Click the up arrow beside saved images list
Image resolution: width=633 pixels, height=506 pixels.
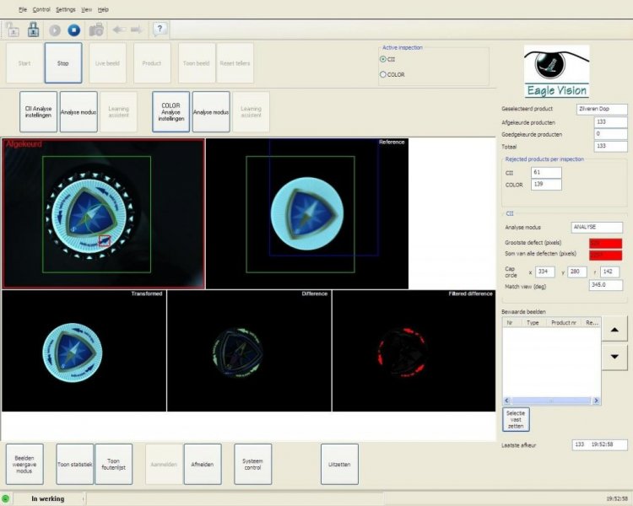(614, 330)
